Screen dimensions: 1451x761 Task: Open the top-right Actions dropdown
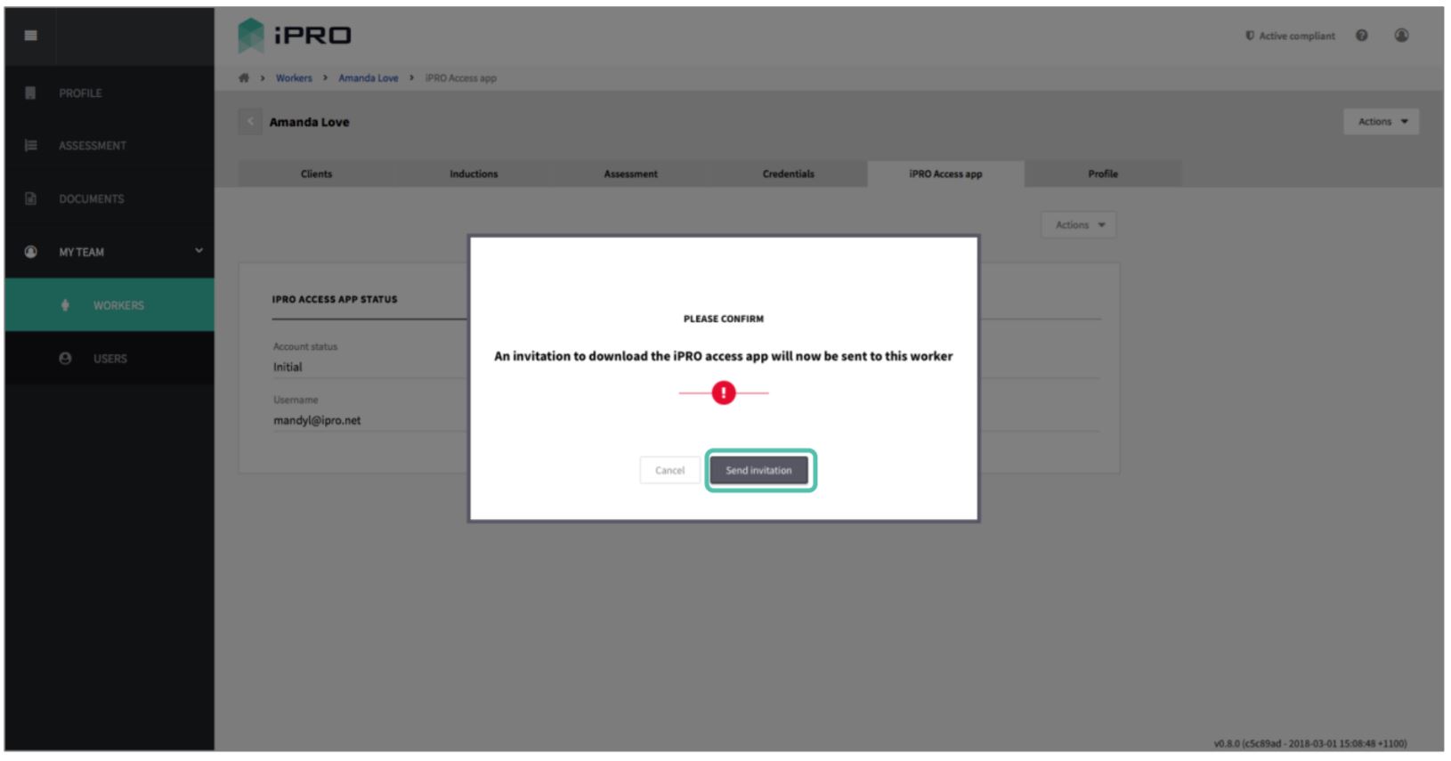1382,122
